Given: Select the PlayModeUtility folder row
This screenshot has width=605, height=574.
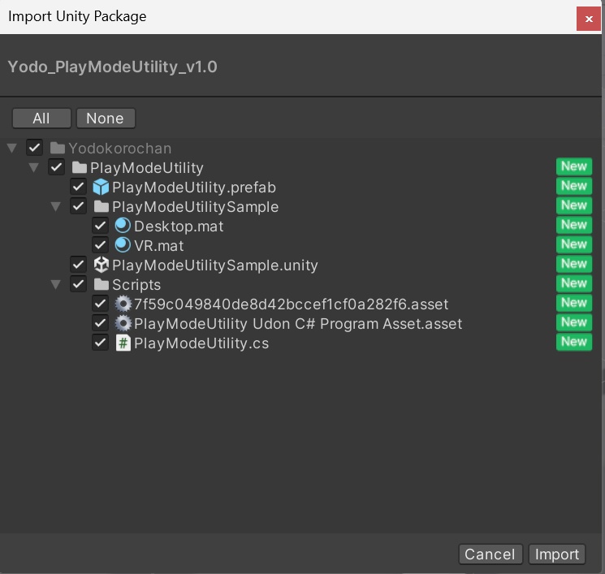Looking at the screenshot, I should click(146, 168).
